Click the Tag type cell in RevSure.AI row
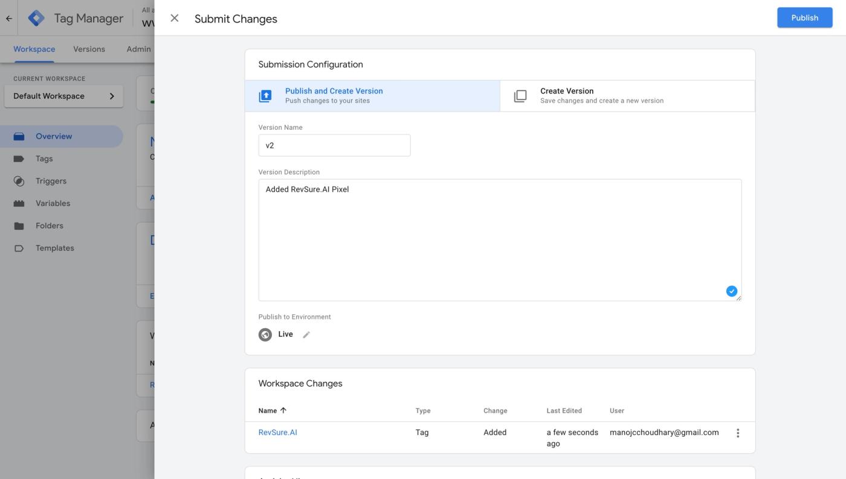 coord(422,433)
